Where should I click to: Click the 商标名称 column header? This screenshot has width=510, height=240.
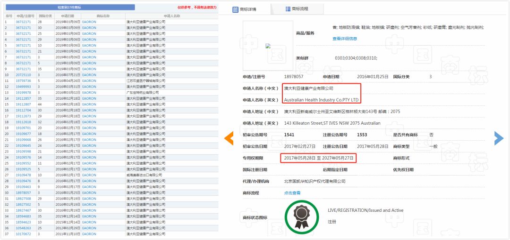point(103,16)
